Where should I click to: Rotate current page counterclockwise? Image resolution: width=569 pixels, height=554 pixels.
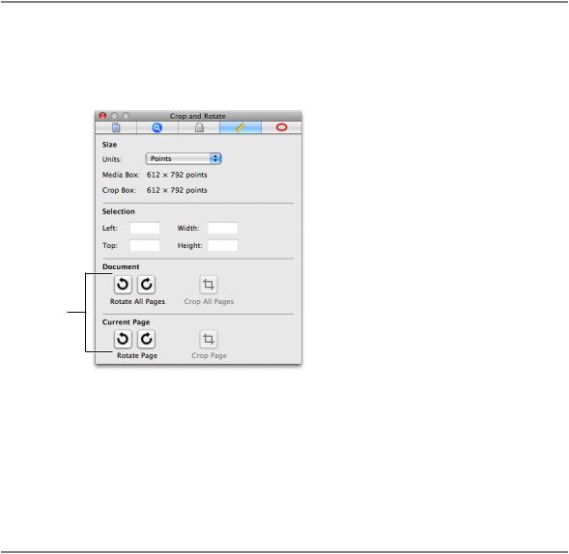click(123, 339)
